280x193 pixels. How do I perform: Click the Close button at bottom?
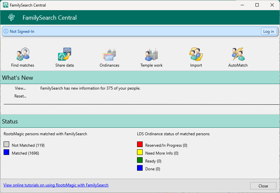pyautogui.click(x=263, y=186)
